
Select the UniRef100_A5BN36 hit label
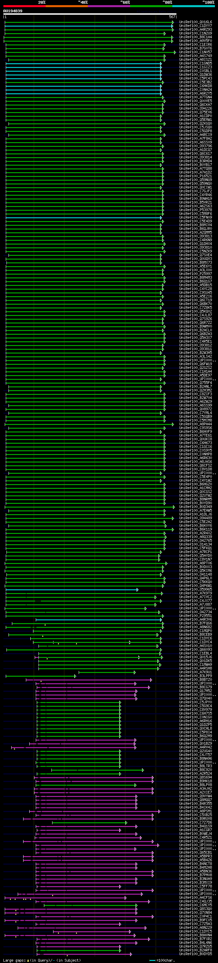coord(195,871)
